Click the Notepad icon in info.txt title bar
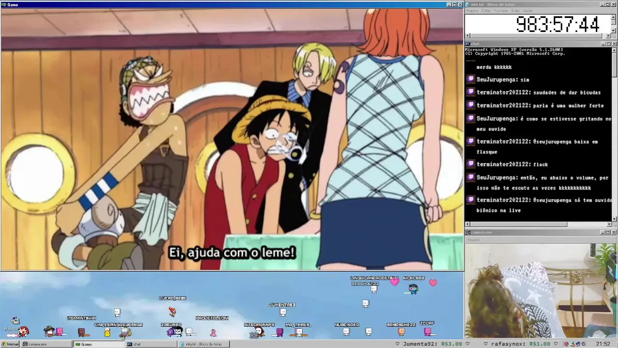 tap(468, 4)
